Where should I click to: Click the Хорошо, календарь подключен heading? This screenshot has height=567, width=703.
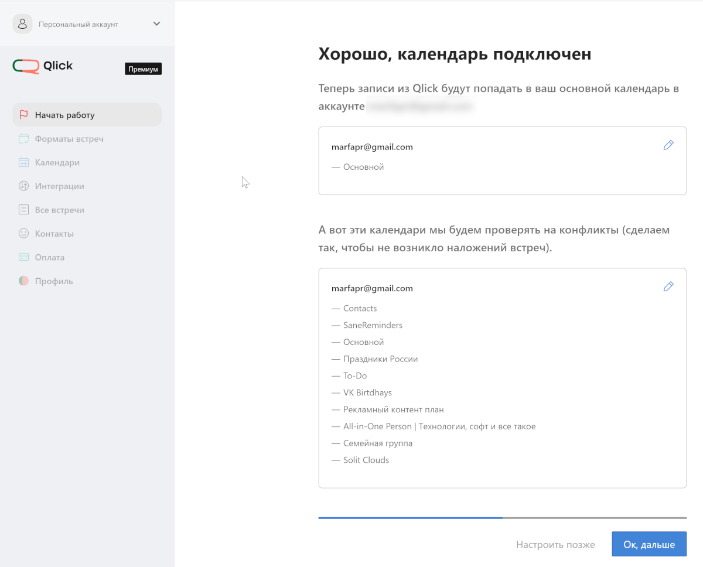(x=455, y=54)
